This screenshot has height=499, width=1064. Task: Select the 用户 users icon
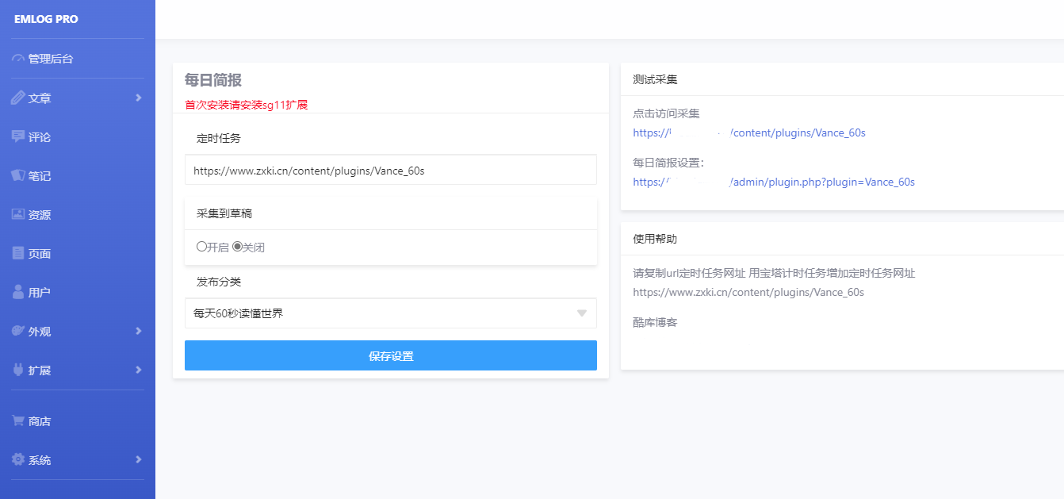(x=17, y=292)
